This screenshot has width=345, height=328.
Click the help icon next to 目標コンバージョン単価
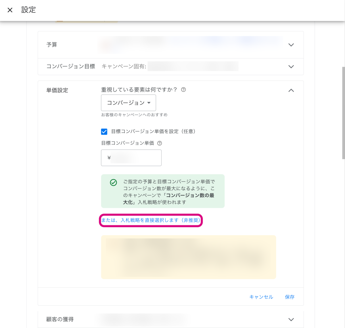160,143
